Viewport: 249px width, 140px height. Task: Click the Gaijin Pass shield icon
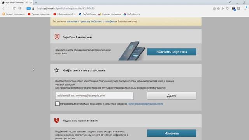click(57, 37)
